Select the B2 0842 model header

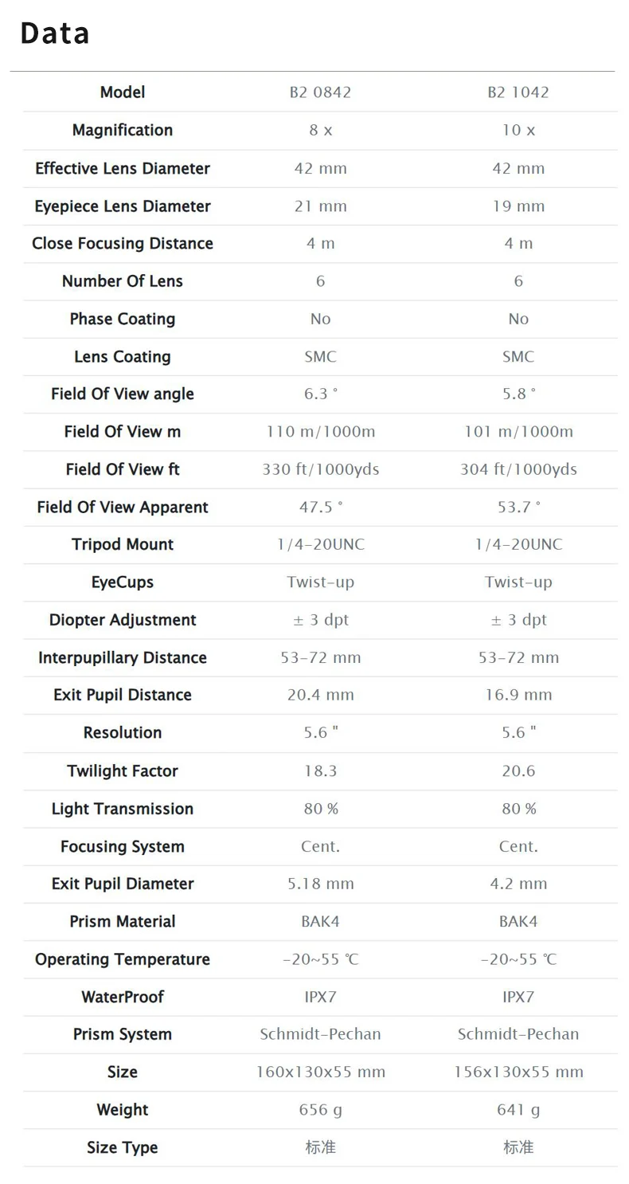320,92
